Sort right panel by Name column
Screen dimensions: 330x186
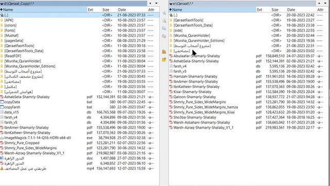[x=212, y=10]
